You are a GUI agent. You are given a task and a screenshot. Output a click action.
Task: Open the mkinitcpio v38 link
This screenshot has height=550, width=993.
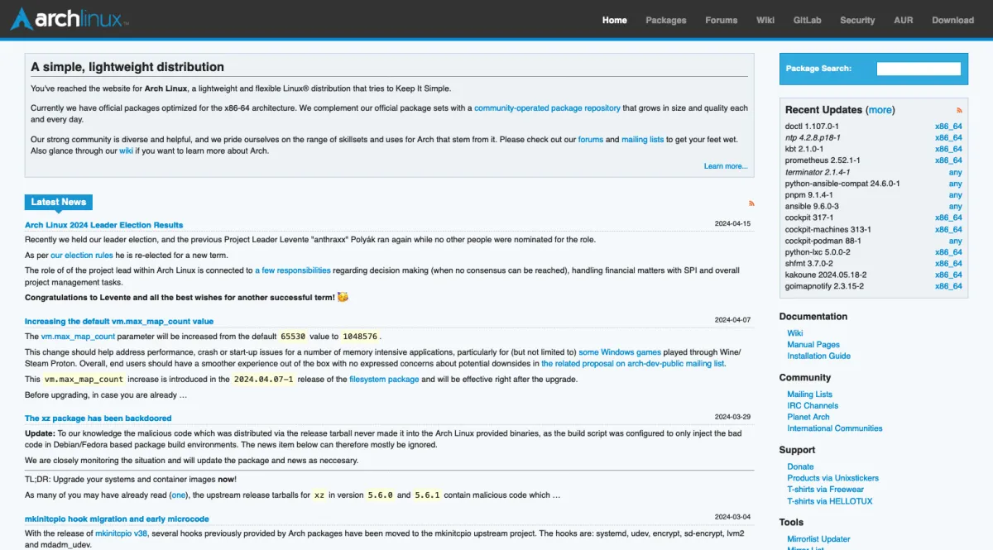coord(121,534)
